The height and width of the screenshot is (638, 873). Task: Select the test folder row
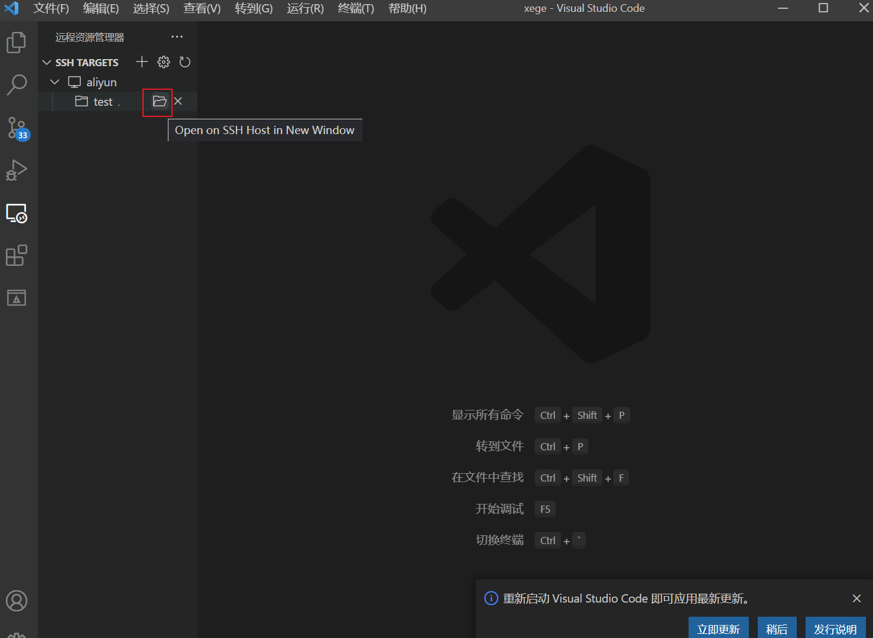(118, 102)
